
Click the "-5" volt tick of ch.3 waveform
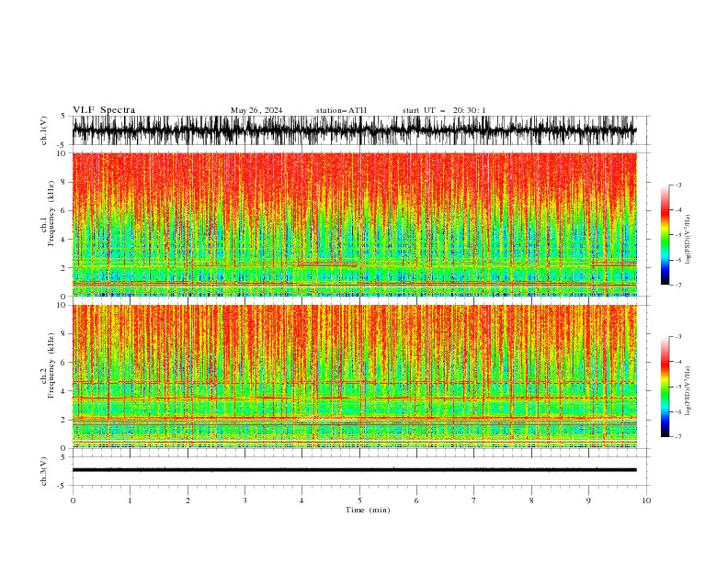(x=62, y=486)
